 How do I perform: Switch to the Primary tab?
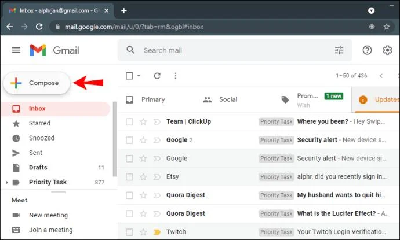(146, 99)
